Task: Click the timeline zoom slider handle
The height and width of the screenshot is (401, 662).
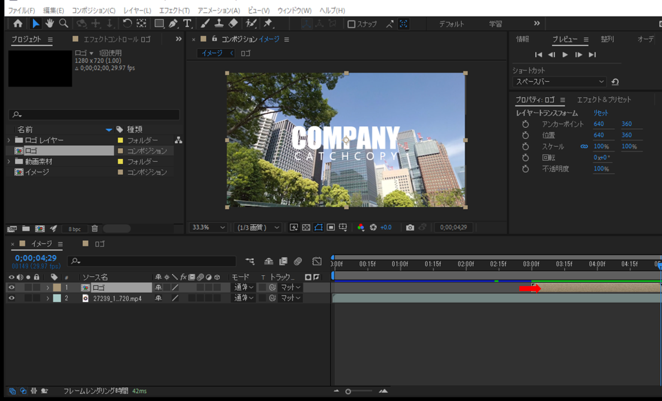Action: [x=348, y=392]
